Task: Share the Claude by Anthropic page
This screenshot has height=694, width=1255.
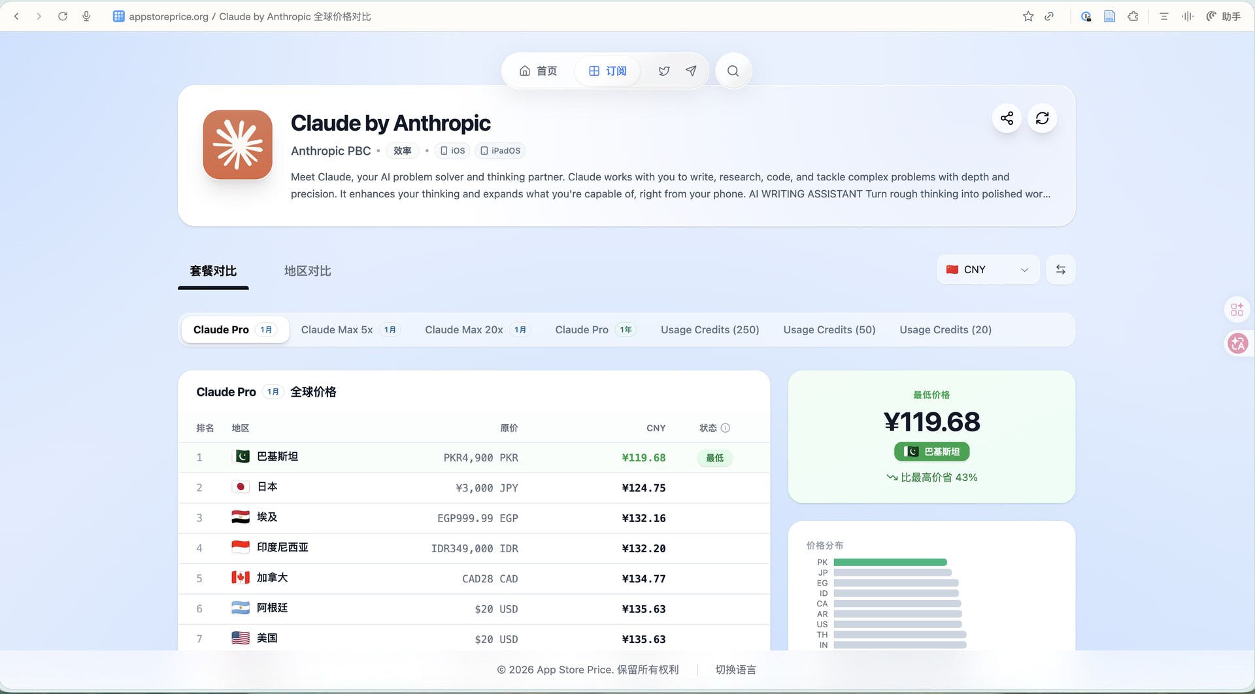Action: click(x=1007, y=118)
